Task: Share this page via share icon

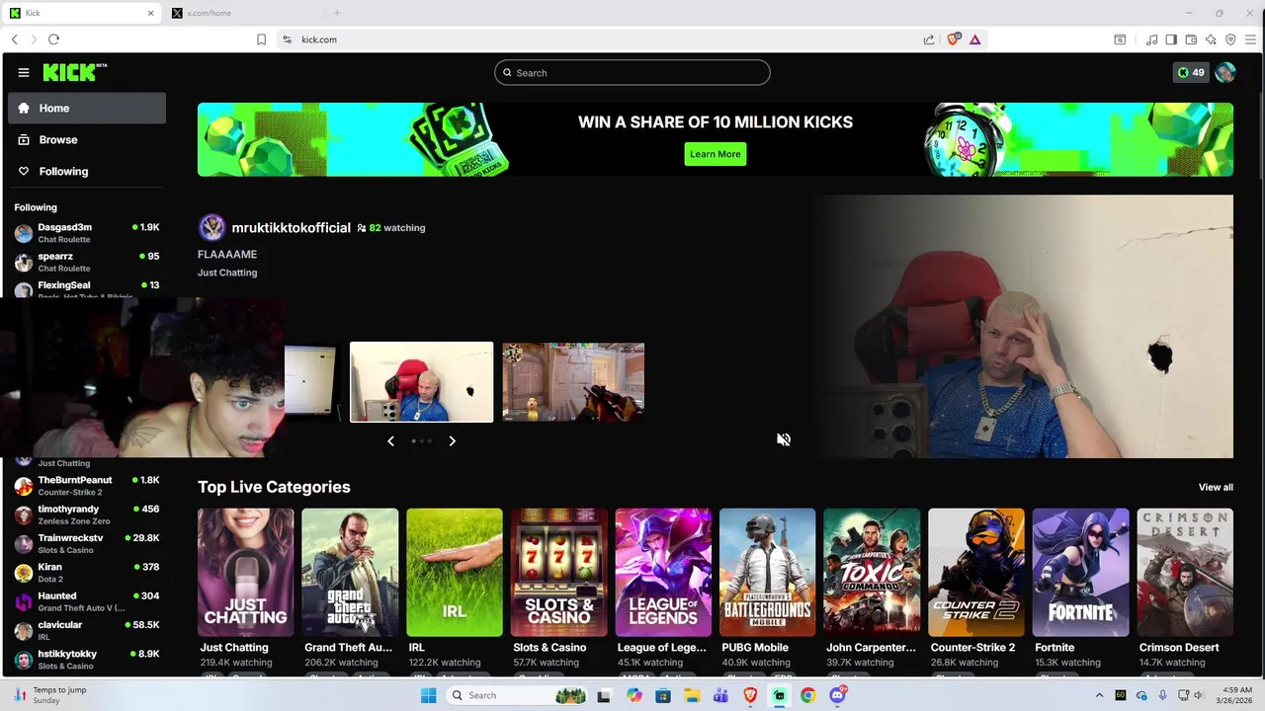Action: click(929, 39)
